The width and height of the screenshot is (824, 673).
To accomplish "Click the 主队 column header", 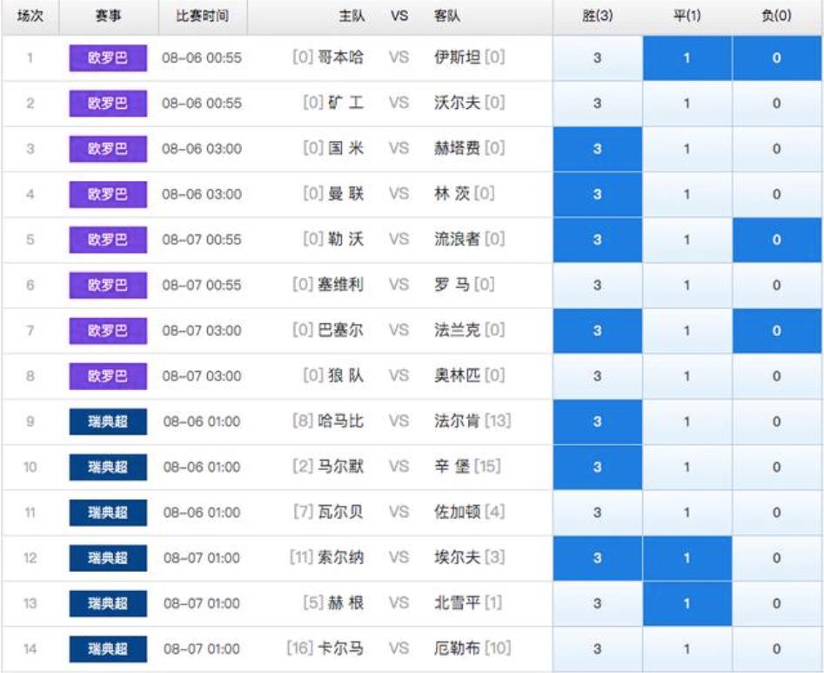I will coord(352,16).
